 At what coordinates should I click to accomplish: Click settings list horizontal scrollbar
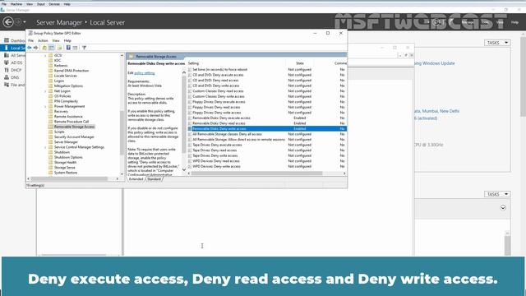[257, 173]
